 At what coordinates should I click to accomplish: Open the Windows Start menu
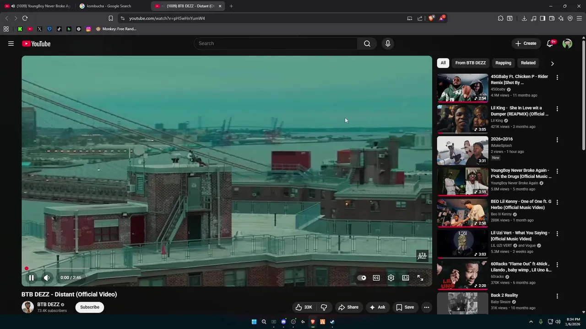[x=254, y=322]
